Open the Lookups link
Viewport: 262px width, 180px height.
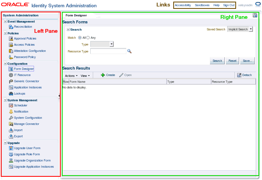(19, 93)
